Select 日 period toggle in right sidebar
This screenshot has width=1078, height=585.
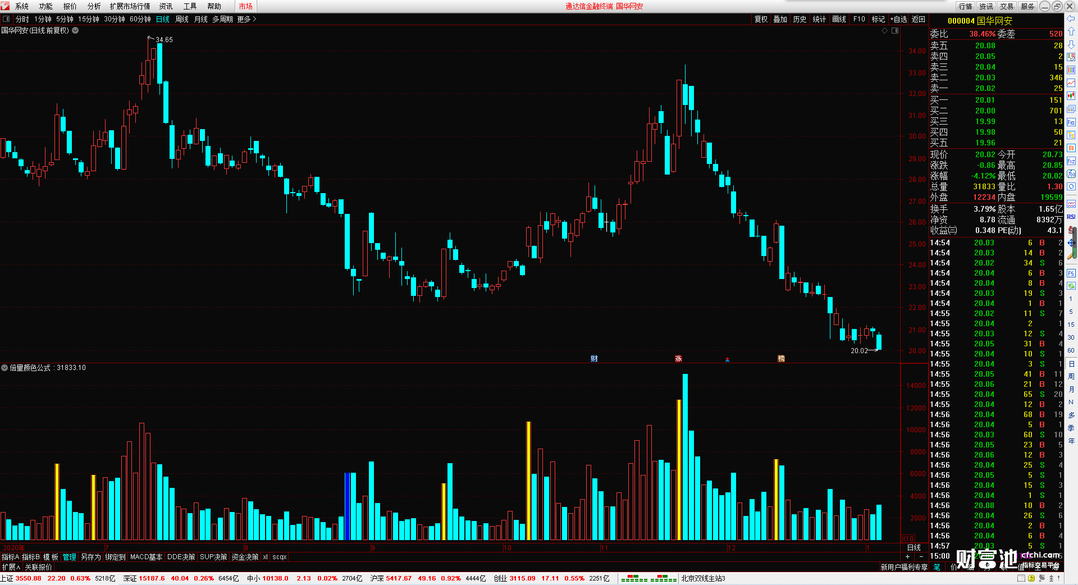(1071, 364)
